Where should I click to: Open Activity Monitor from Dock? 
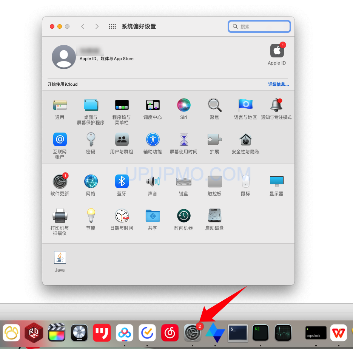click(x=283, y=333)
